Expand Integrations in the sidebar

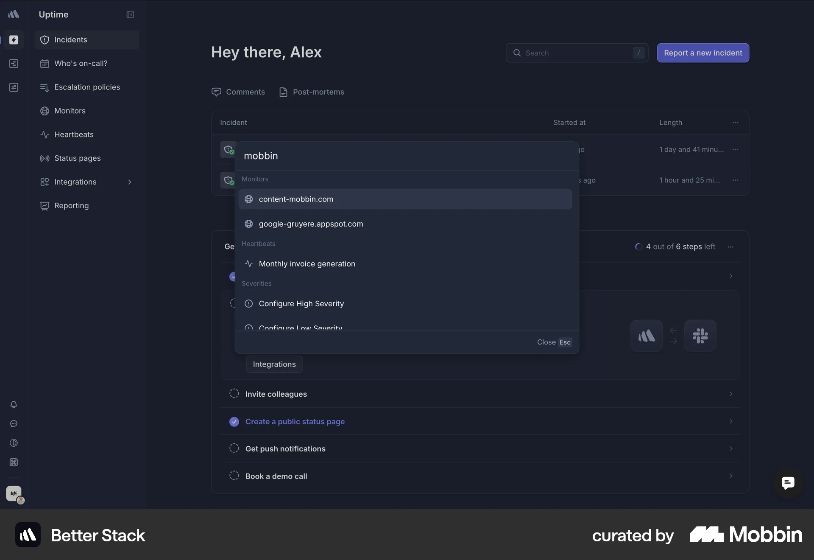pyautogui.click(x=130, y=182)
